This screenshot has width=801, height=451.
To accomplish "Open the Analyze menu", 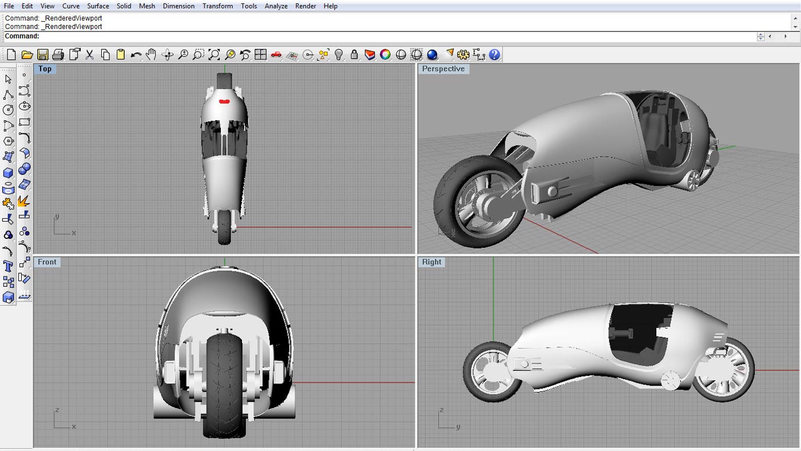I will [276, 6].
